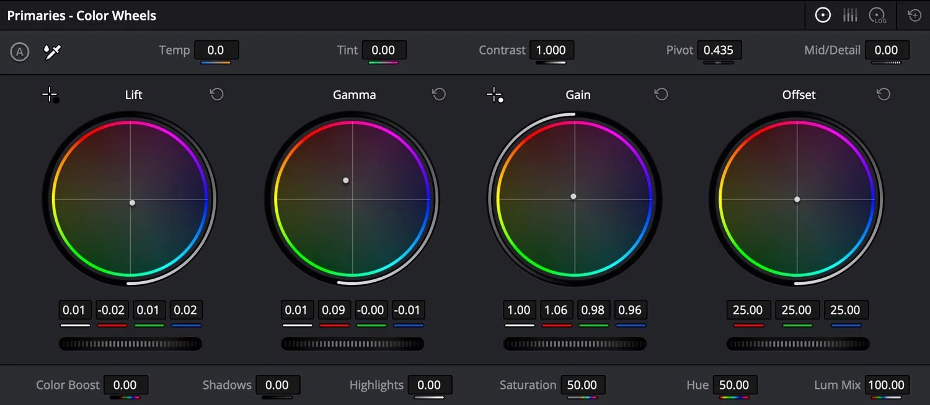The width and height of the screenshot is (930, 405).
Task: Click the Color Boost label
Action: [68, 385]
